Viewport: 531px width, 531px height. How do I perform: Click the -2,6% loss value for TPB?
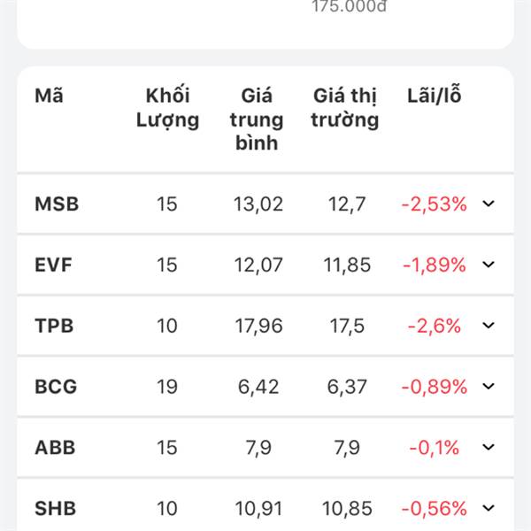435,326
